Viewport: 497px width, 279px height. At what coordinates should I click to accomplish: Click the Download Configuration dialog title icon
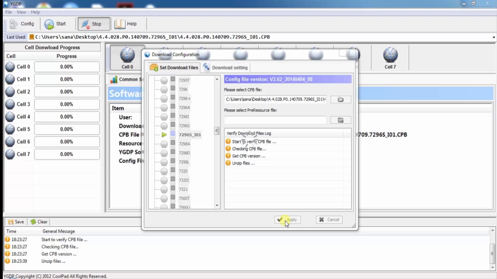(x=147, y=55)
